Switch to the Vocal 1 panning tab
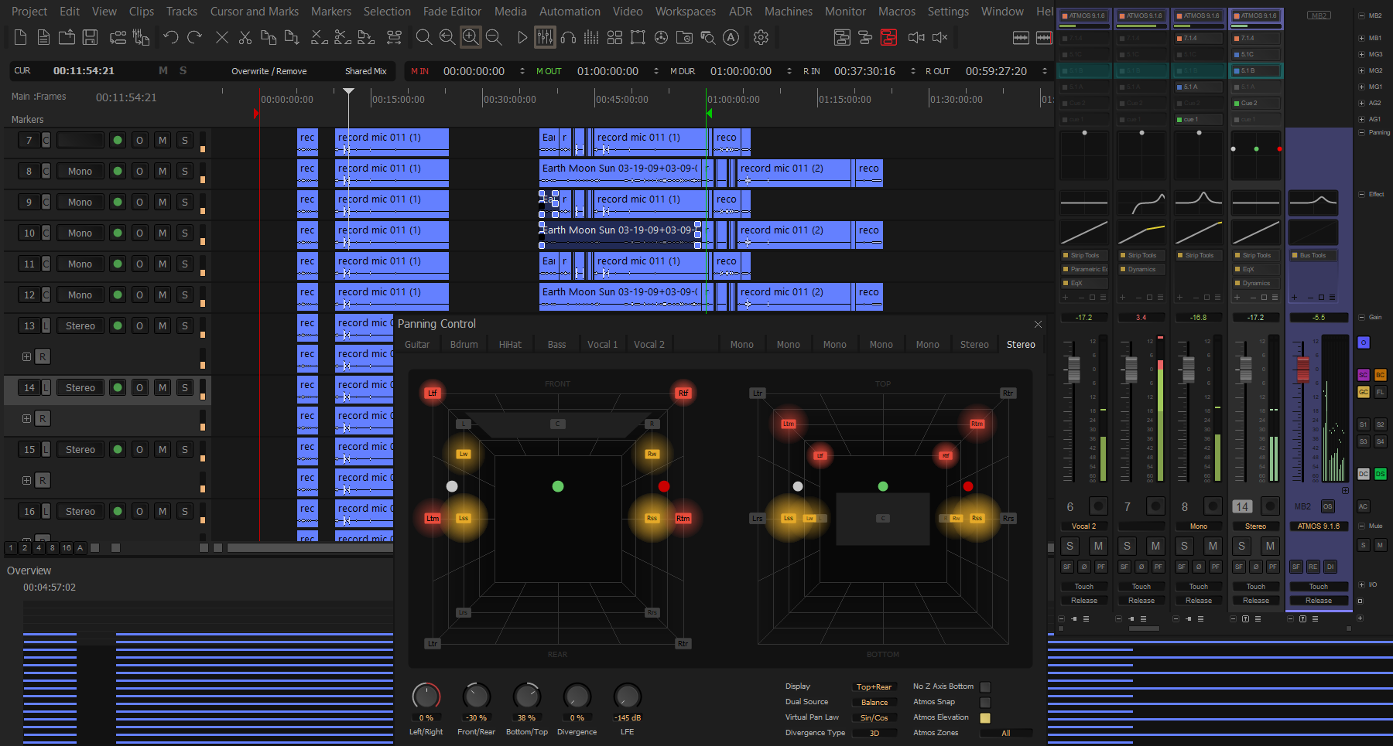Screen dimensions: 1393x746 [602, 344]
